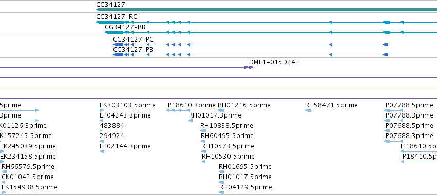The height and width of the screenshot is (195, 437).
Task: Select the EP04243.3prime feature
Action: 101,121
